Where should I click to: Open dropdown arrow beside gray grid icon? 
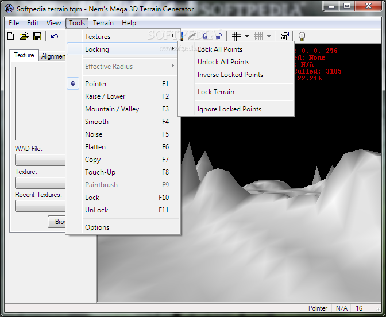269,36
